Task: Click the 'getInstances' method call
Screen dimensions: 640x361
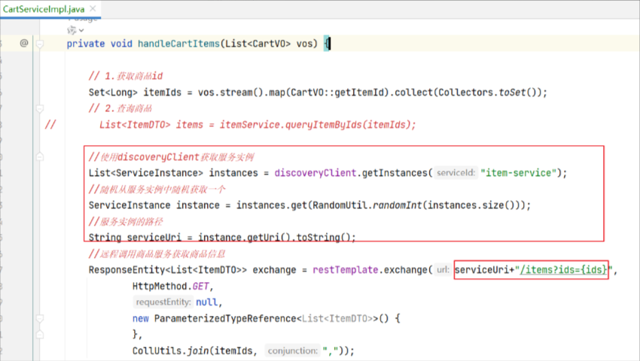Action: (x=395, y=173)
